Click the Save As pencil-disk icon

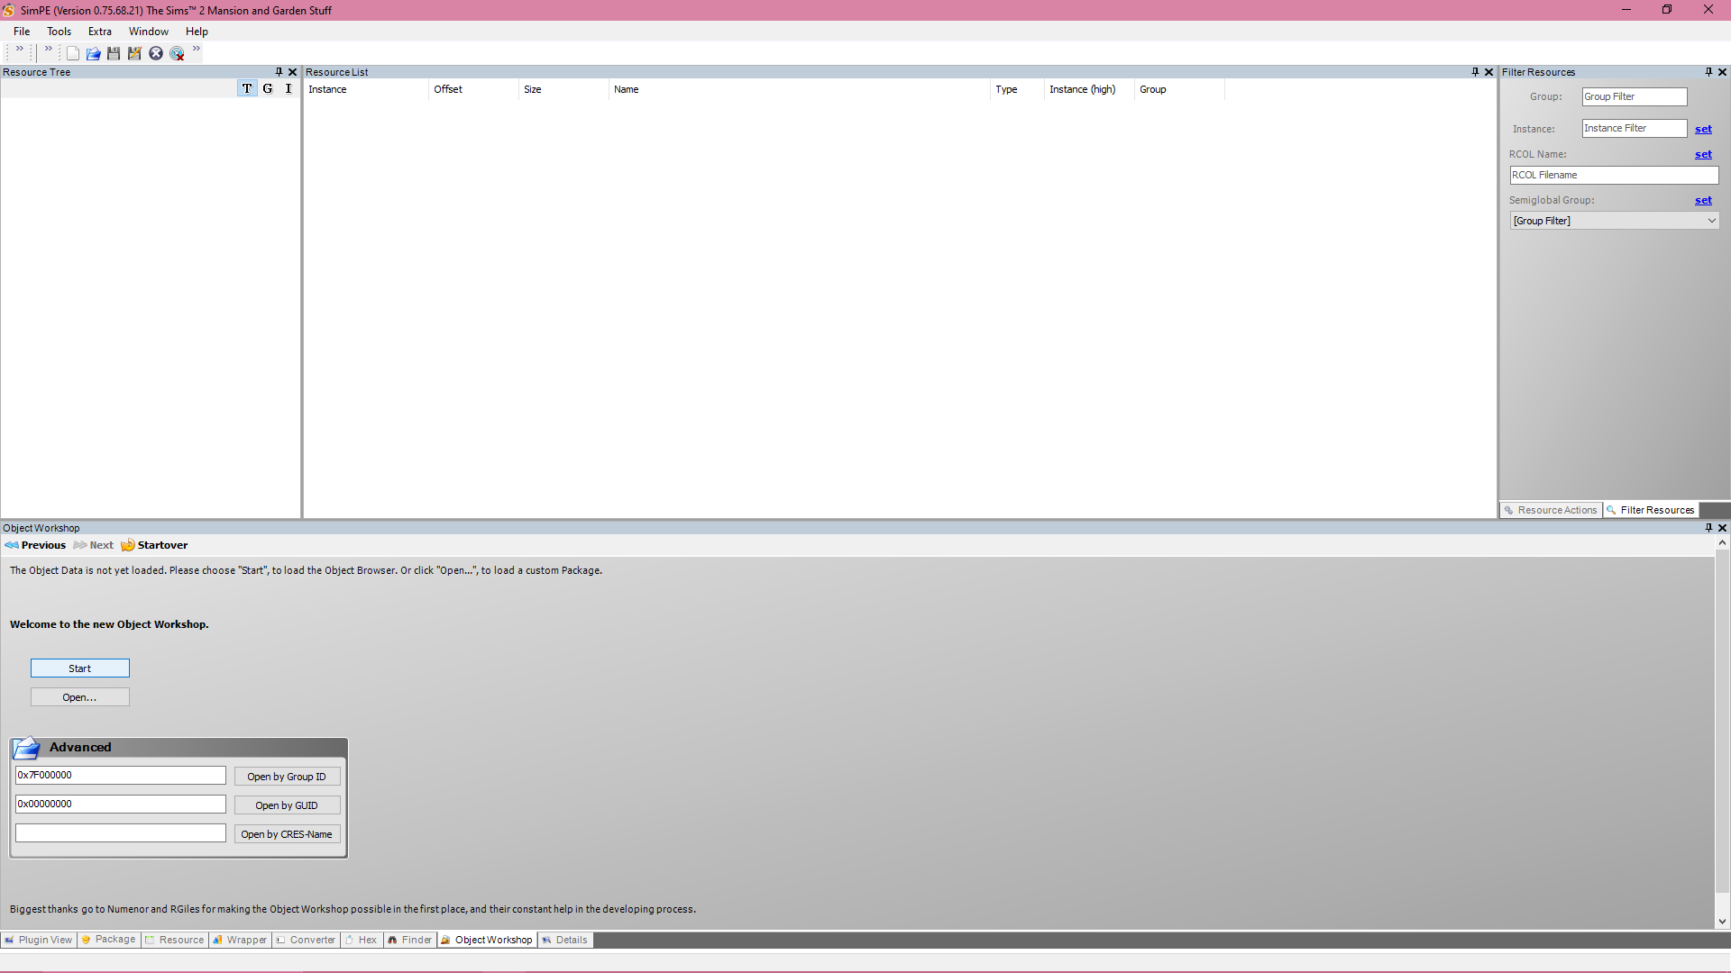pyautogui.click(x=134, y=54)
